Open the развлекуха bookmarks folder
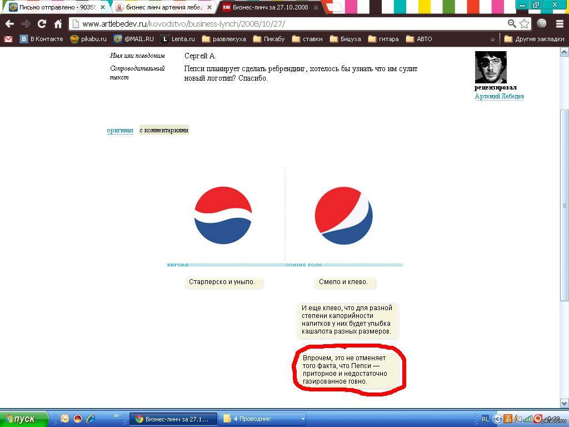Viewport: 569px width, 427px height. [224, 39]
